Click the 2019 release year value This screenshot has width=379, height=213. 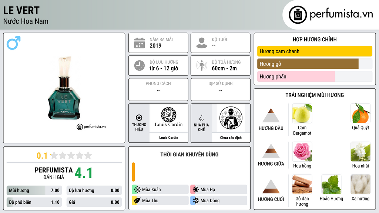tap(155, 45)
